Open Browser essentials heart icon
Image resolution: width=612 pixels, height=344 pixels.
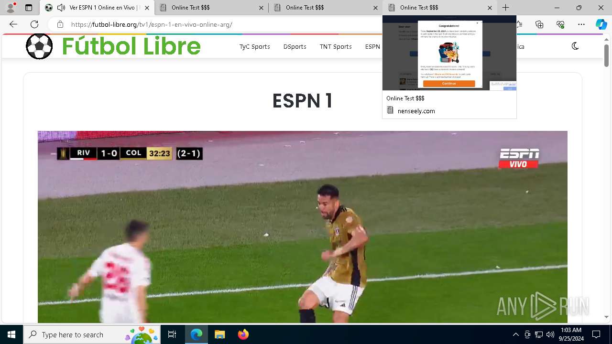point(560,24)
